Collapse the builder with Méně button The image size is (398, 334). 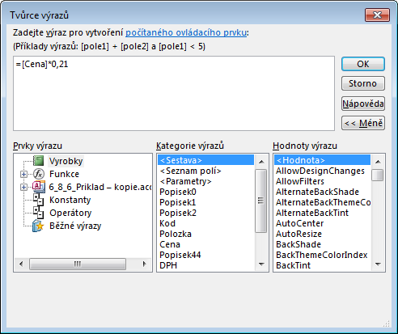(363, 123)
